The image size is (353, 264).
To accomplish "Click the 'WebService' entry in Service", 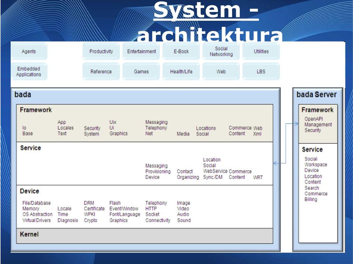I will point(215,171).
